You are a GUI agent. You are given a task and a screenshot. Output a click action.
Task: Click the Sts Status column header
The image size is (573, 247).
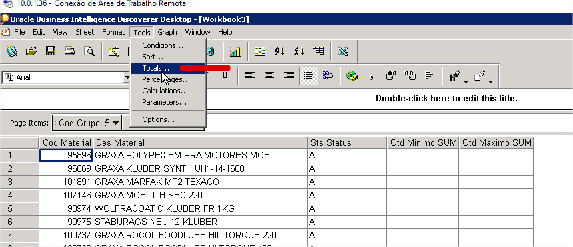tap(347, 143)
